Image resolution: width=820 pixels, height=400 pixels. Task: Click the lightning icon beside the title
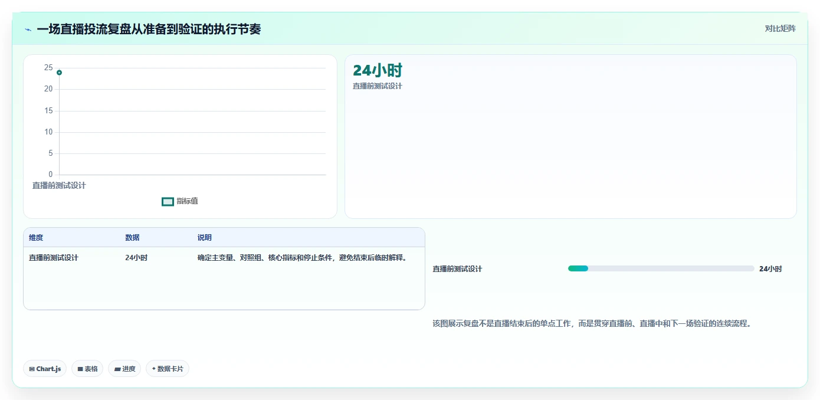[x=28, y=29]
